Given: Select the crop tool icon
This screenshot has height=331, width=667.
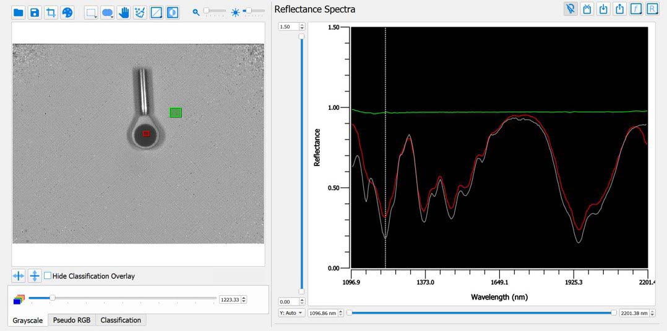Looking at the screenshot, I should (51, 12).
